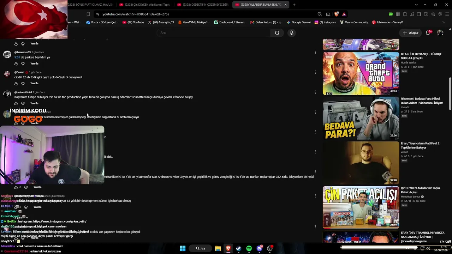Open Spotify from the taskbar

(249, 248)
